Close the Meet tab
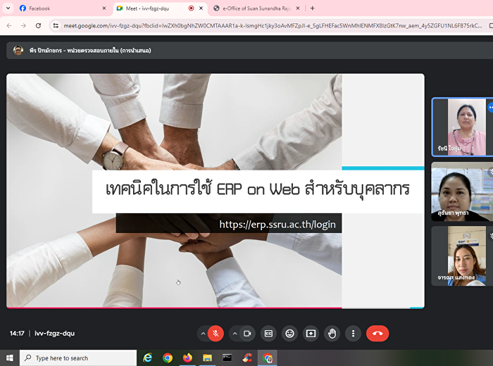Screen dimensions: 493x366 coord(201,8)
